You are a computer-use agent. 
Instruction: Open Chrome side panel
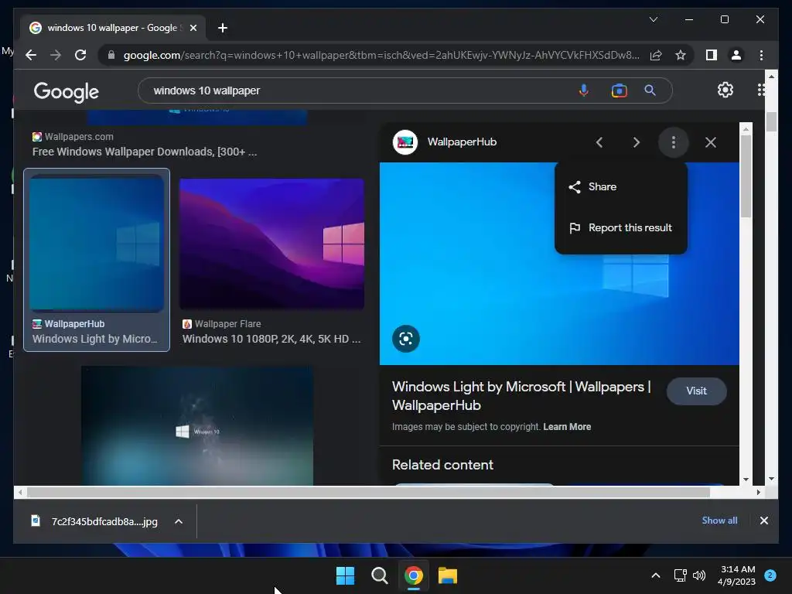712,55
